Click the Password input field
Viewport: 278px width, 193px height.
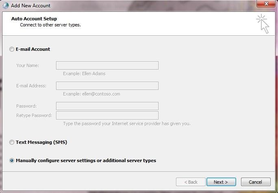tap(107, 106)
